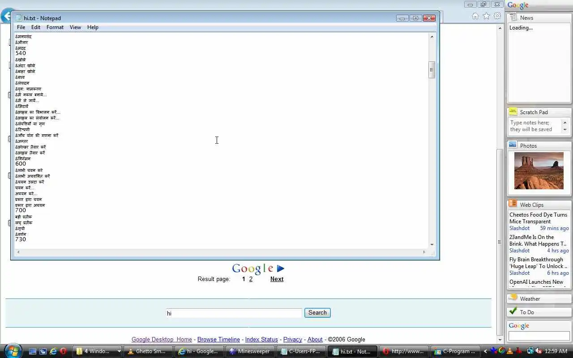Click the '730' line in Notepad
The width and height of the screenshot is (573, 358).
21,239
